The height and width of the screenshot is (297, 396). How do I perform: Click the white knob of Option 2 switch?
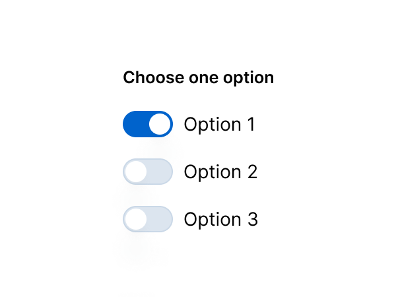pyautogui.click(x=136, y=172)
